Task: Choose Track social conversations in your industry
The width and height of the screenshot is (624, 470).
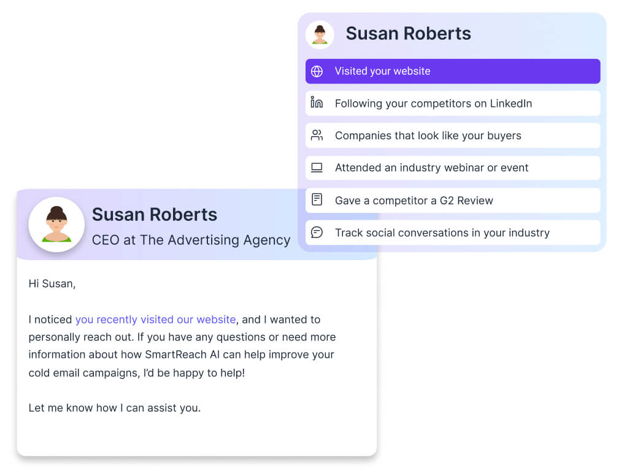Action: point(452,233)
